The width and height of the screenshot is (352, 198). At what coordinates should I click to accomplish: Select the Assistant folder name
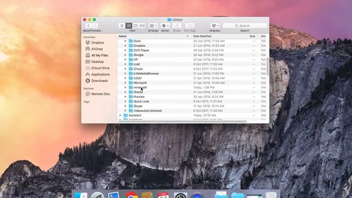tap(135, 116)
